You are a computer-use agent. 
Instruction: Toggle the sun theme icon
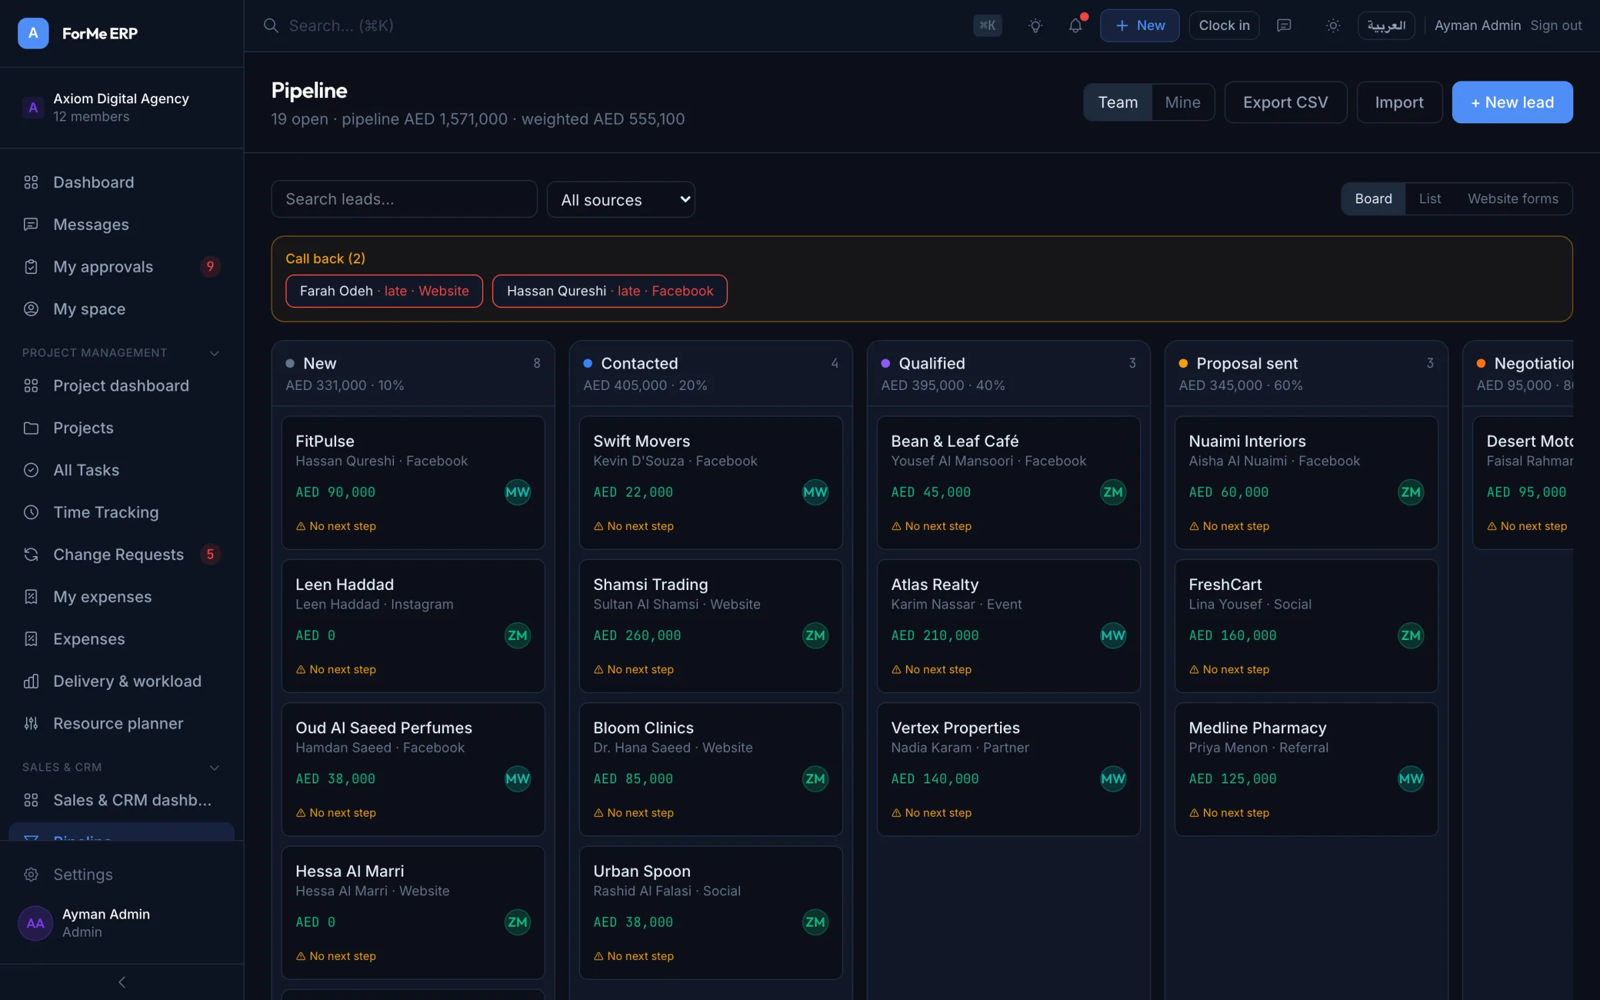pyautogui.click(x=1333, y=25)
